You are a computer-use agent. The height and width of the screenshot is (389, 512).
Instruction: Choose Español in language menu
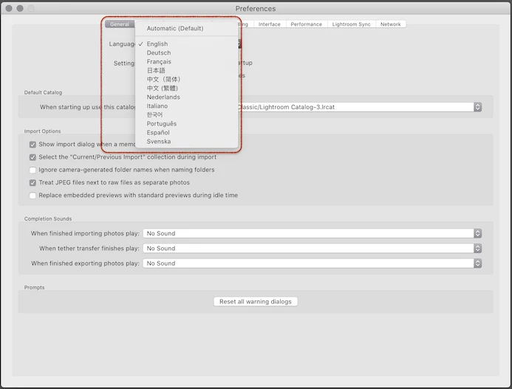coord(186,132)
